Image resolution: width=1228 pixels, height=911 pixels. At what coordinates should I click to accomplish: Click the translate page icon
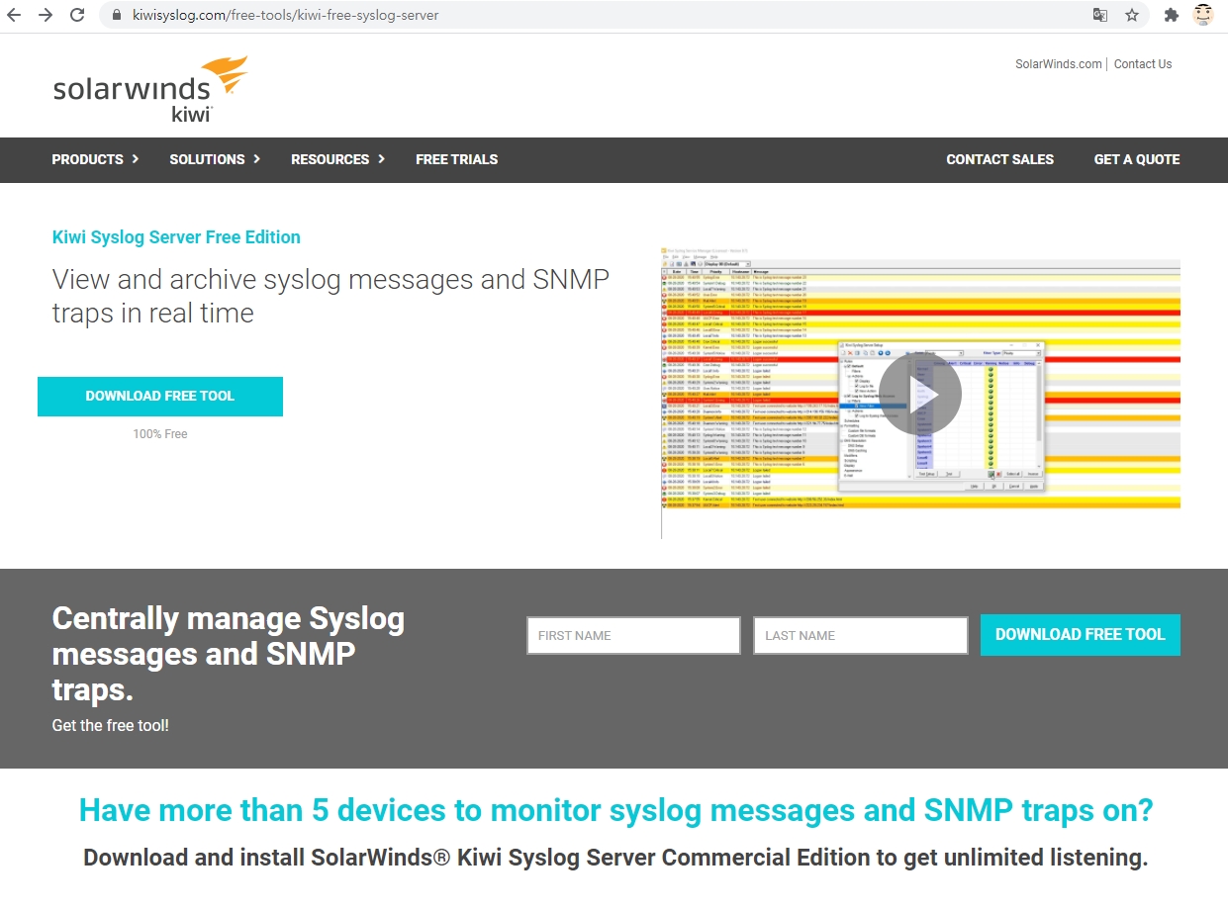[1099, 15]
